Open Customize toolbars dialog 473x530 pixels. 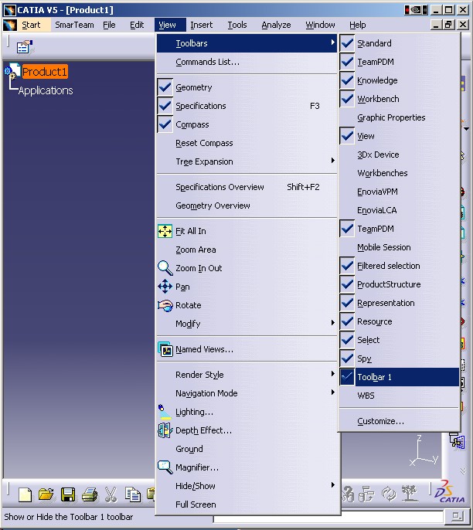coord(399,422)
